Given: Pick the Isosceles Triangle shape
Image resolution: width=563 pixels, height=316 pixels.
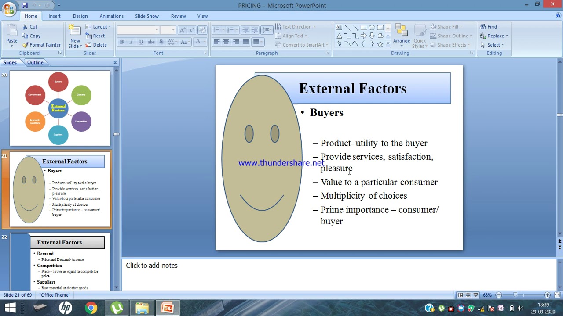Looking at the screenshot, I should [339, 36].
